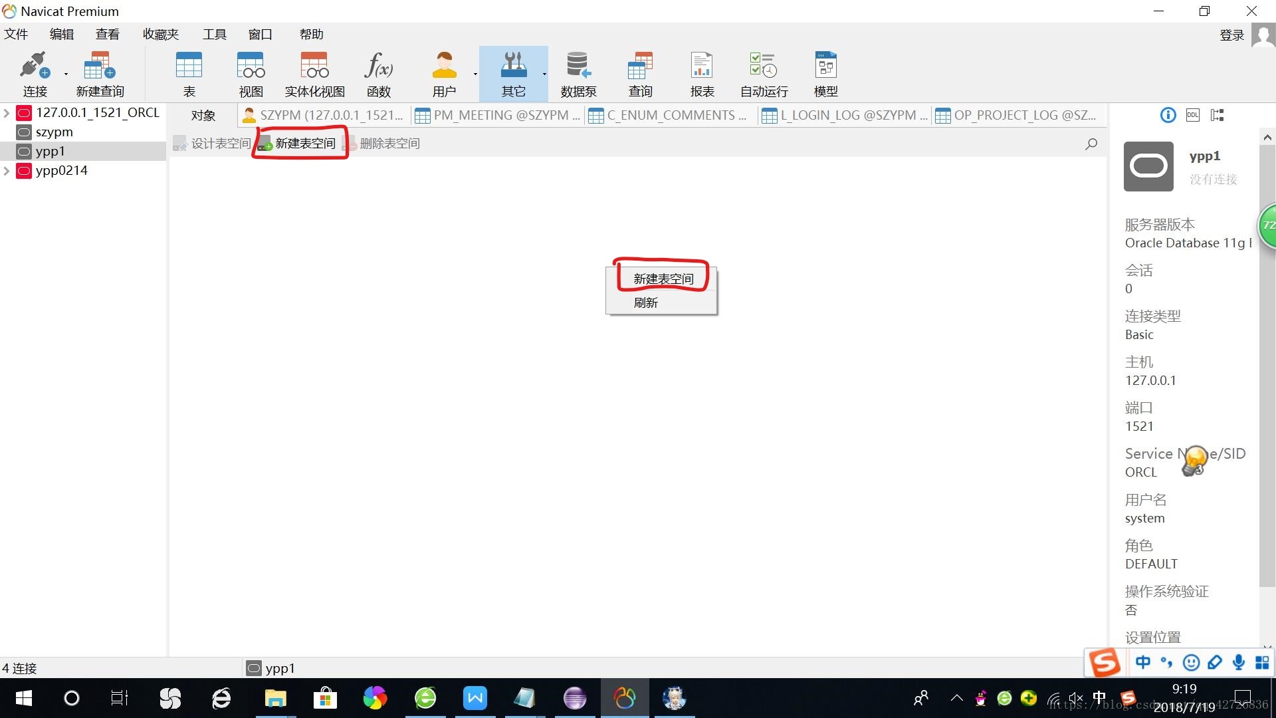Open dropdown arrow beside 其它 toolbar button
The width and height of the screenshot is (1276, 718).
(x=544, y=74)
